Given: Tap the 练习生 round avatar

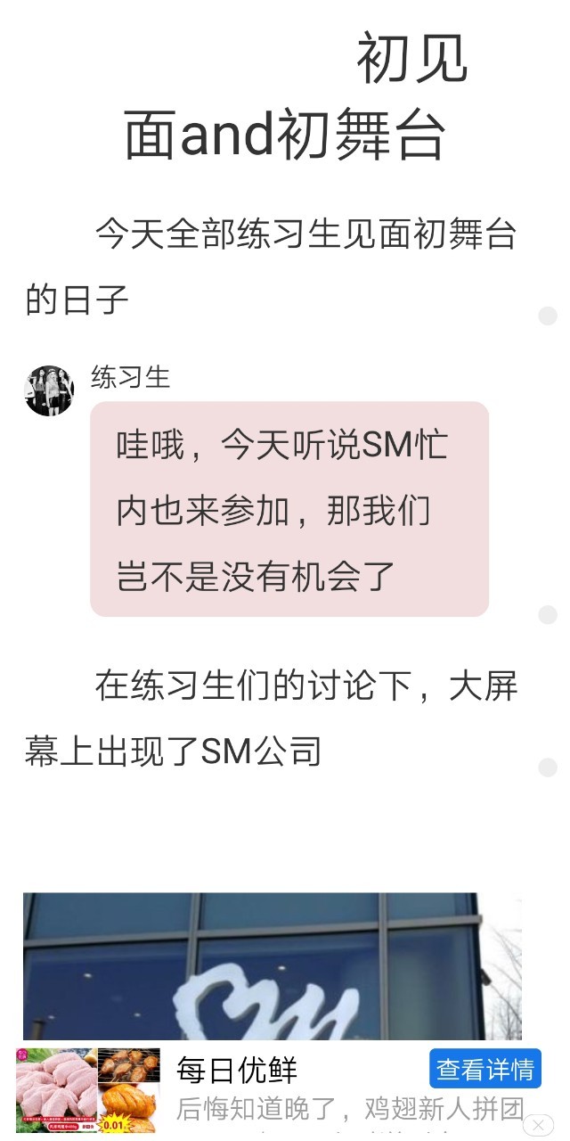Looking at the screenshot, I should (49, 390).
